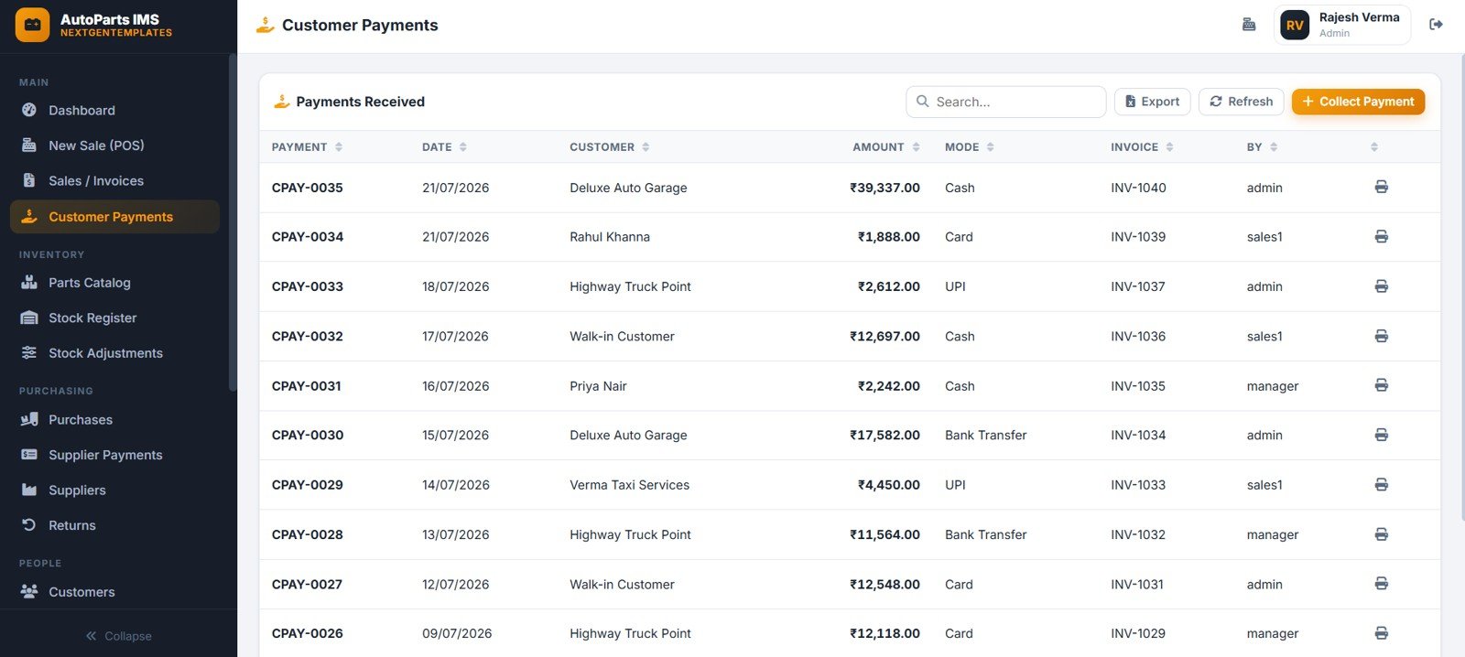
Task: Click Collect Payment button
Action: pyautogui.click(x=1358, y=102)
